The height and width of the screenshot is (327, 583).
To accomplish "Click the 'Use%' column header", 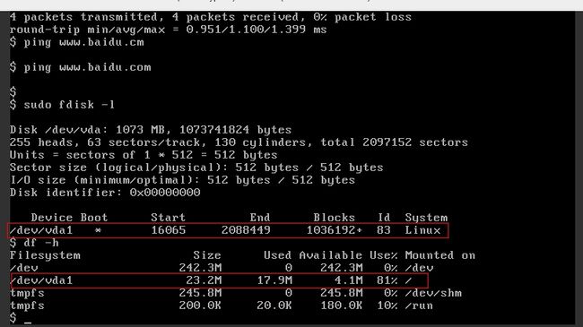I will 384,255.
